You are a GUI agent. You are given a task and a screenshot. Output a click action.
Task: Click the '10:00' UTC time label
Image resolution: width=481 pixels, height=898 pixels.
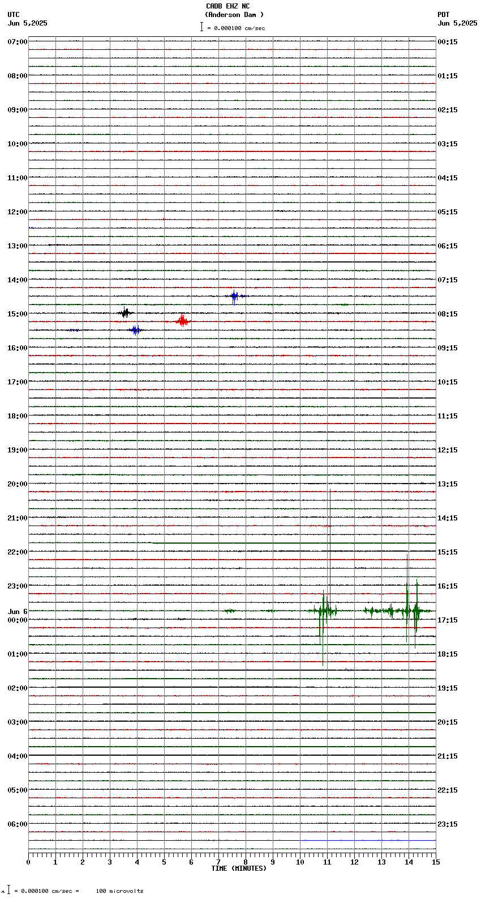[x=18, y=144]
